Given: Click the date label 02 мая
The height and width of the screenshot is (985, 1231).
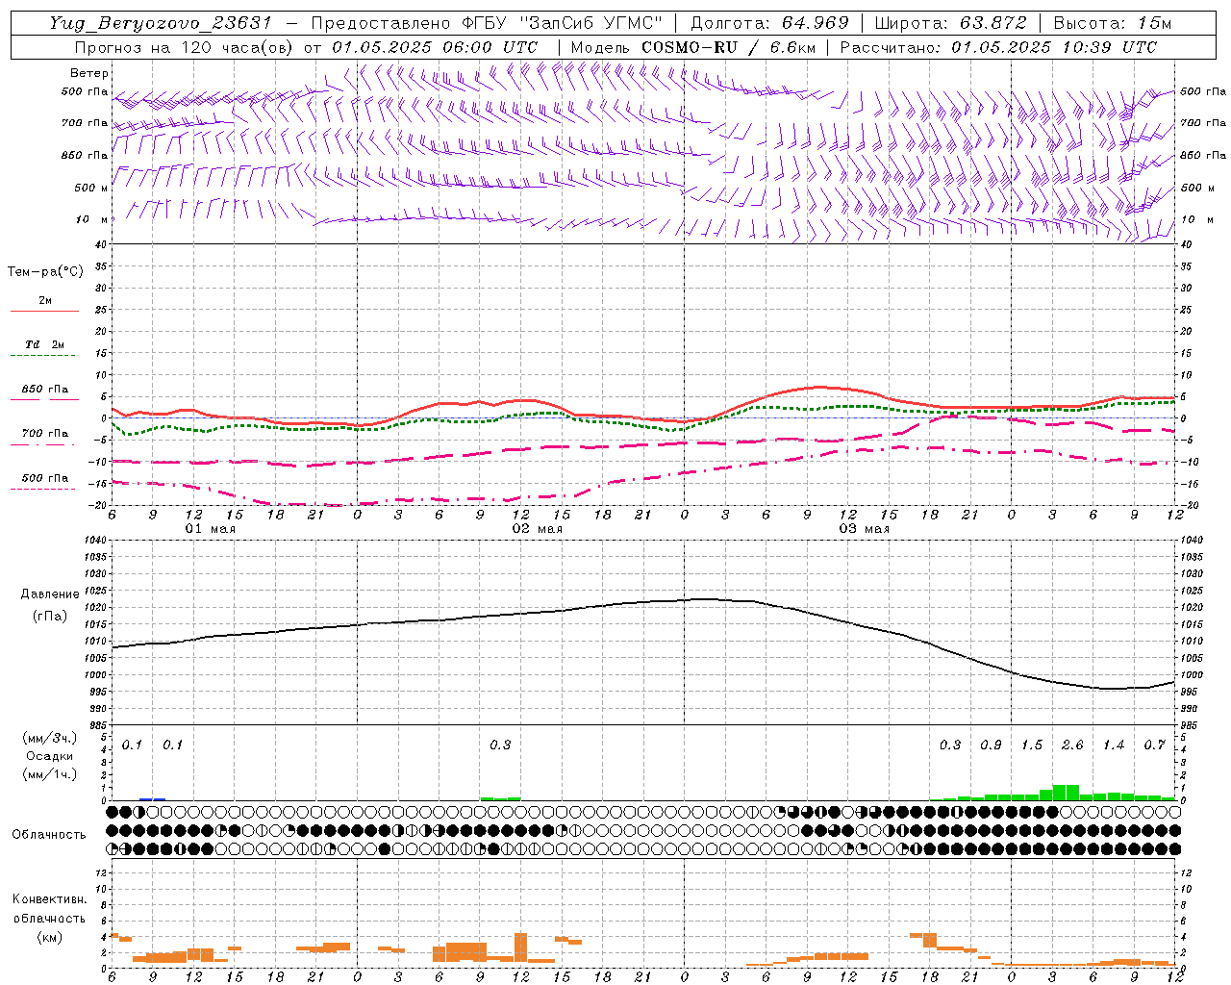Looking at the screenshot, I should [x=538, y=529].
